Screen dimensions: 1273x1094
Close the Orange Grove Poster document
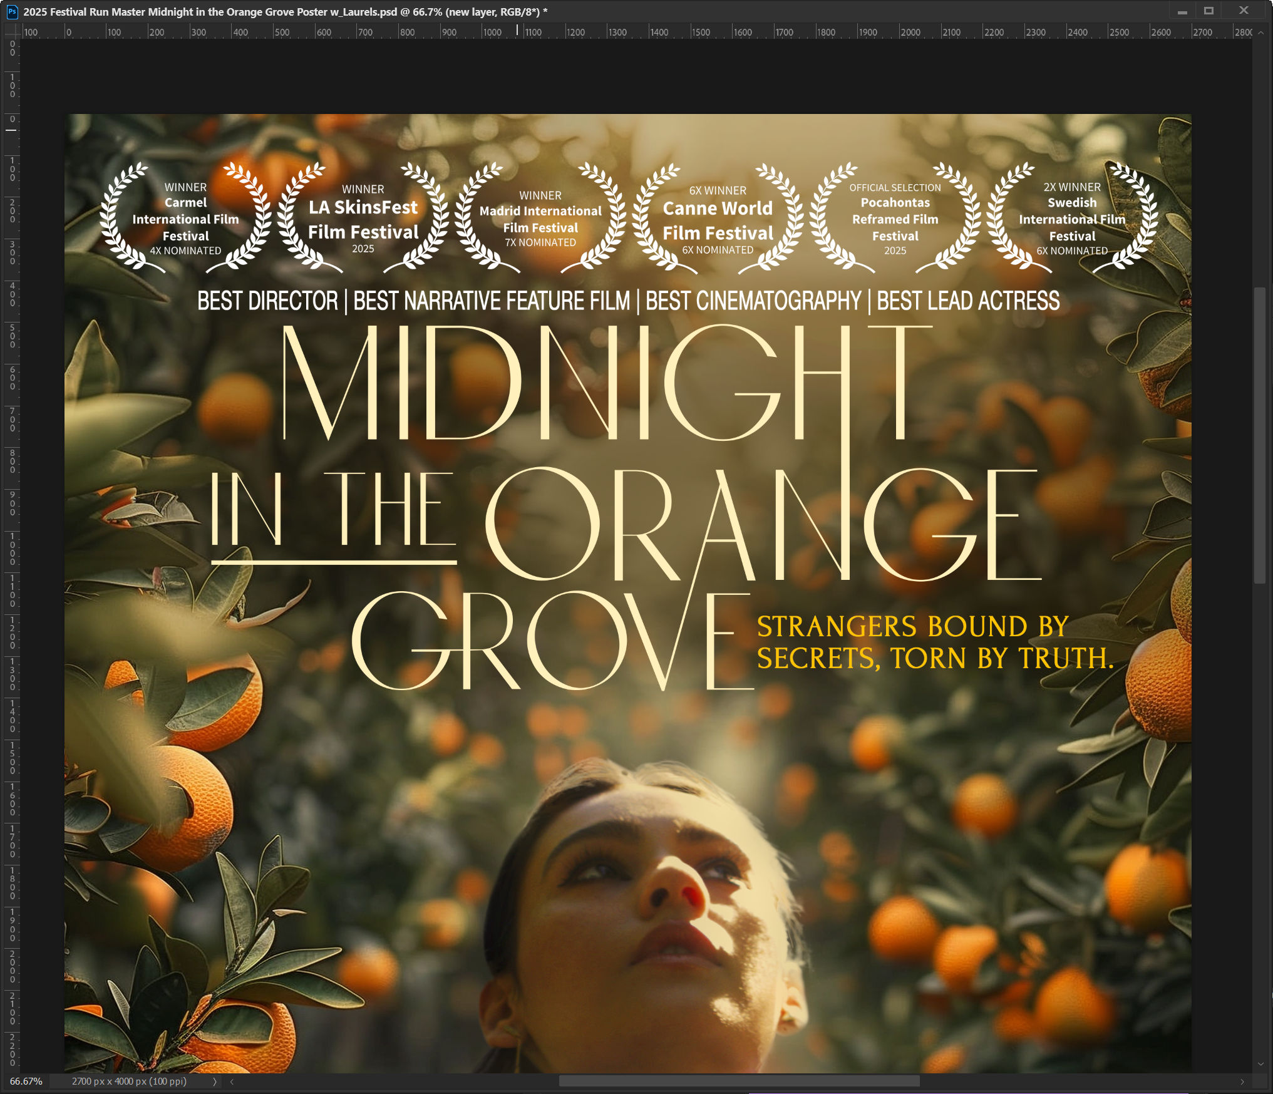click(x=1244, y=11)
